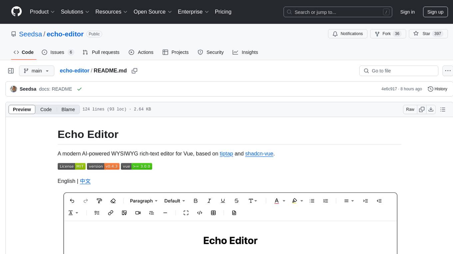
Task: Click the code view icon
Action: (200, 213)
